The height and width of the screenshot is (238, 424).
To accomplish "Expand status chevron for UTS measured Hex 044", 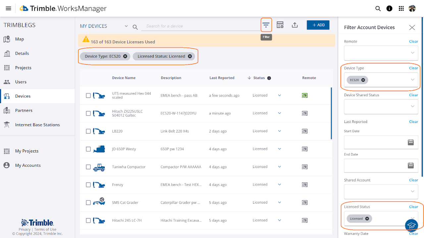I will 279,95.
